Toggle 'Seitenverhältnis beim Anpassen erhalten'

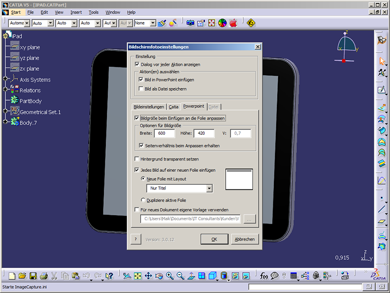point(141,146)
